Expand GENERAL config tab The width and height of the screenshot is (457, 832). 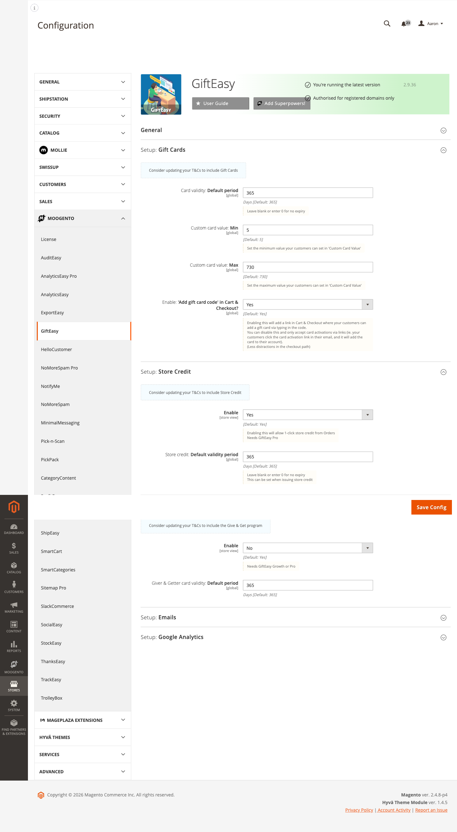(x=83, y=82)
